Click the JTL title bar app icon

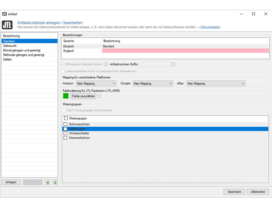[4, 14]
